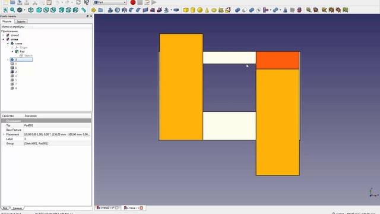The height and width of the screenshot is (214, 380).
Task: Create a cylinder primitive
Action: [x=193, y=10]
